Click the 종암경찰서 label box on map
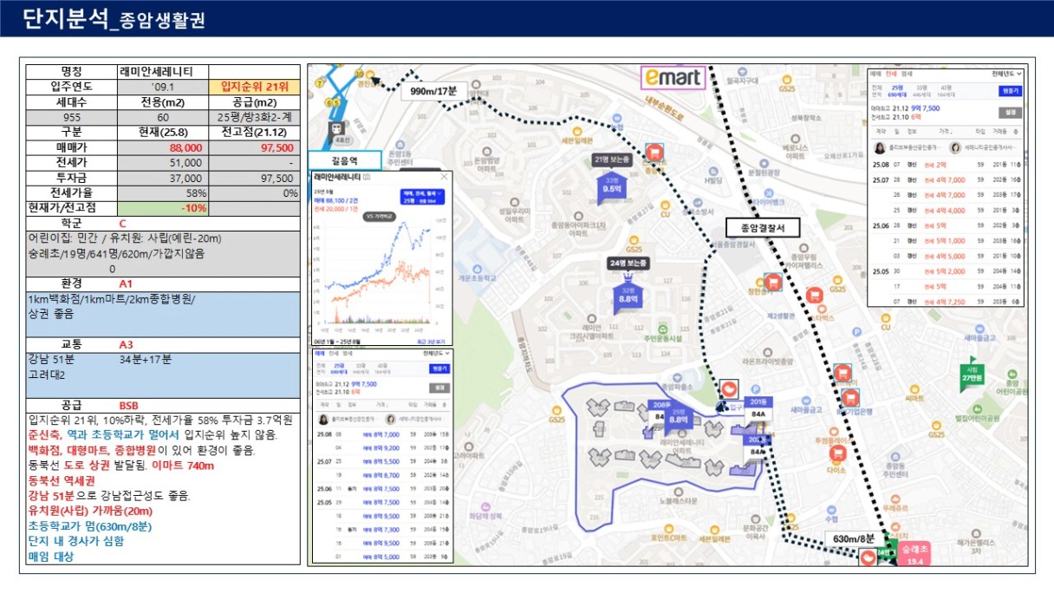This screenshot has height=593, width=1054. point(762,227)
